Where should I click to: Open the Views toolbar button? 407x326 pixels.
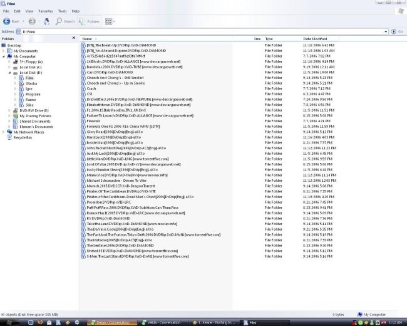[110, 21]
